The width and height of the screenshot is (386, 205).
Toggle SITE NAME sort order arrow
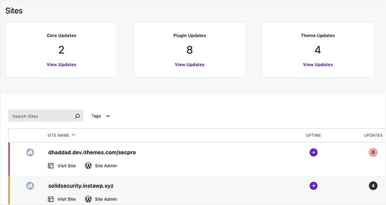click(73, 135)
